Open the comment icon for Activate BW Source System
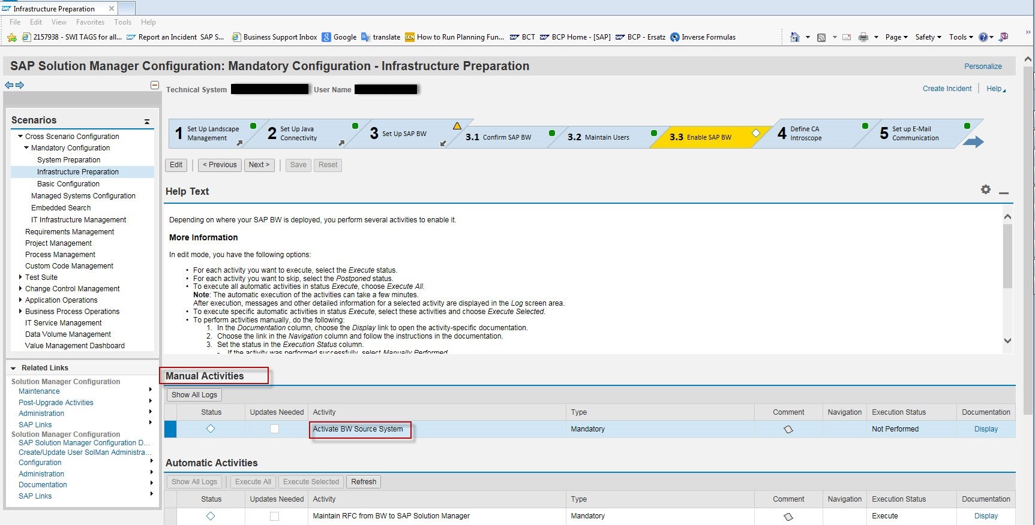The width and height of the screenshot is (1035, 525). 788,429
